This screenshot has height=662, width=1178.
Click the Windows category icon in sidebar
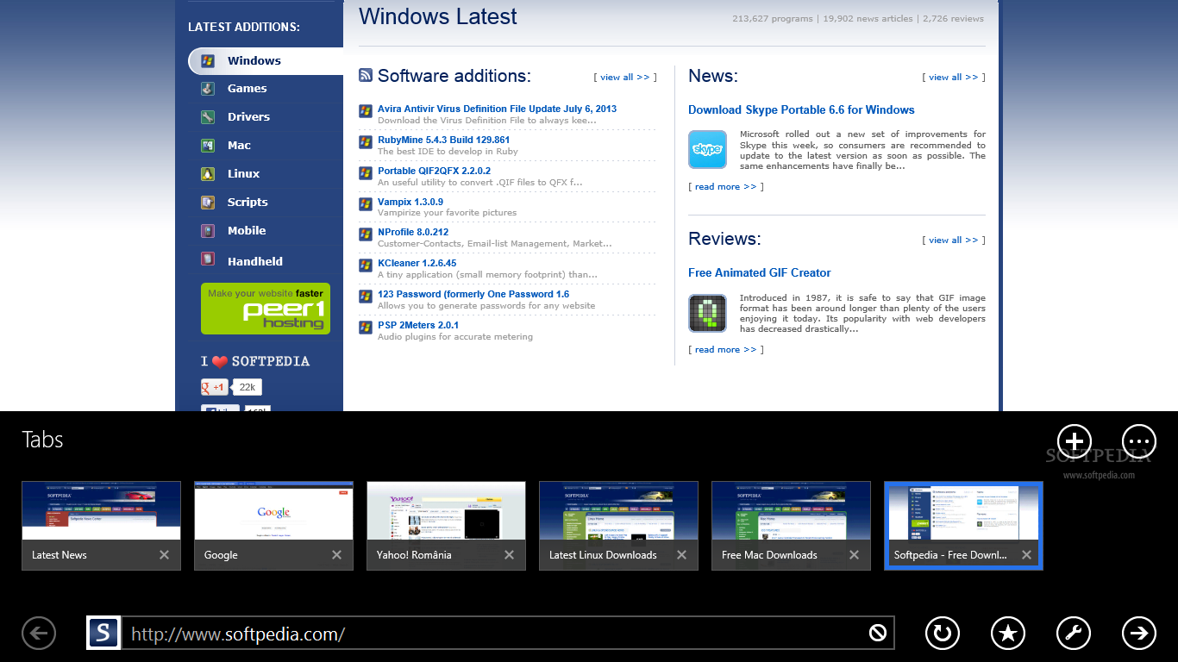pos(208,60)
